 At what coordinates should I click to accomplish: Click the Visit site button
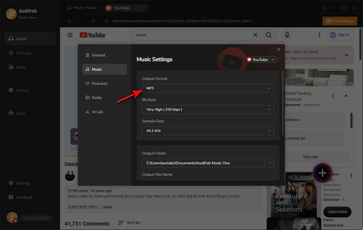coord(310,157)
